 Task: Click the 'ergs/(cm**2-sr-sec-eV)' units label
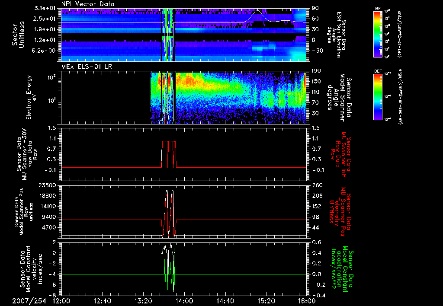click(x=400, y=97)
